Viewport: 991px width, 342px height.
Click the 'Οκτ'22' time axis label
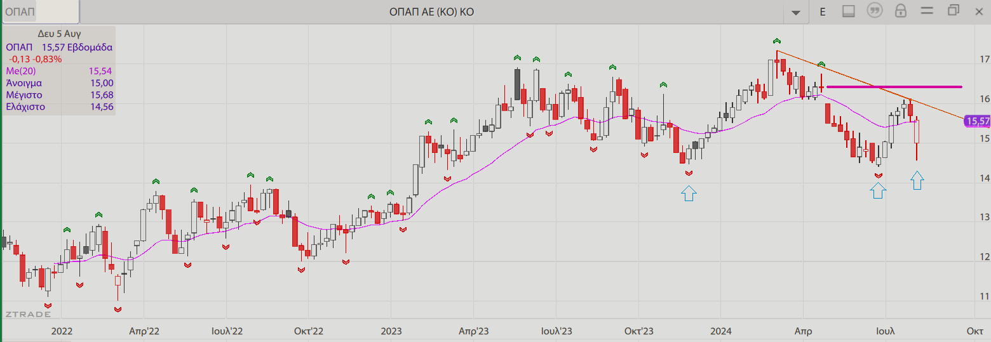pyautogui.click(x=309, y=331)
